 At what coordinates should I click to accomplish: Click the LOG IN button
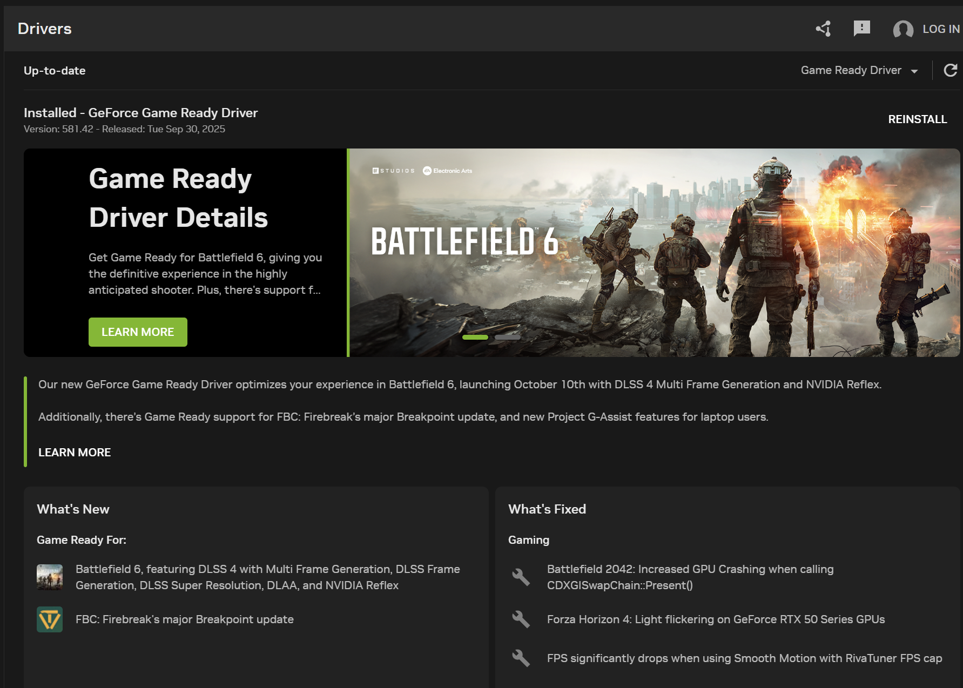[x=941, y=29]
